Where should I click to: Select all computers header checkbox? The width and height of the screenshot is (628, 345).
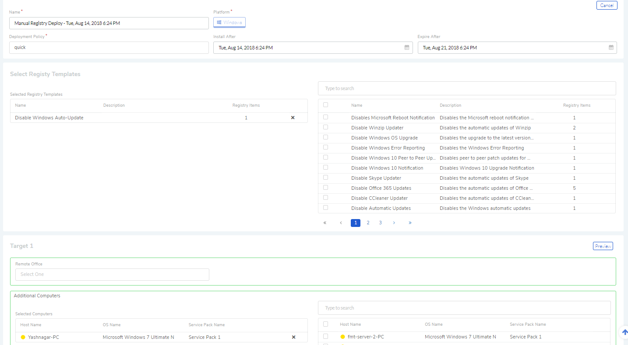pyautogui.click(x=325, y=324)
